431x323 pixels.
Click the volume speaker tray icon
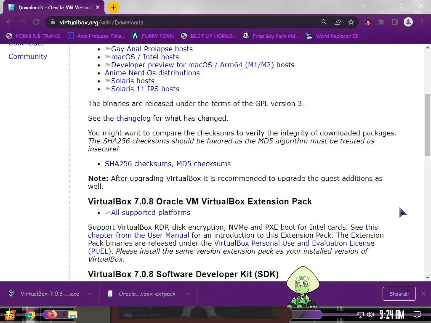click(370, 315)
